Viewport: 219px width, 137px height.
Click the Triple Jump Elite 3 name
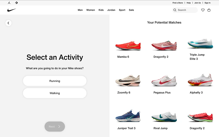[197, 57]
